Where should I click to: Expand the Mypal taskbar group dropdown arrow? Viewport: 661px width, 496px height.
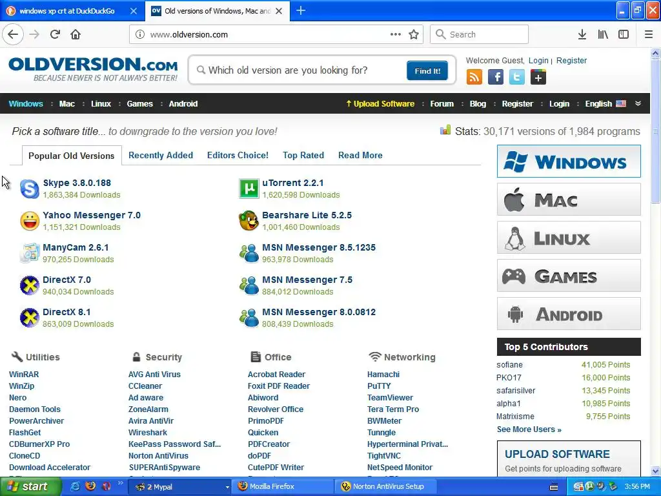coord(227,487)
